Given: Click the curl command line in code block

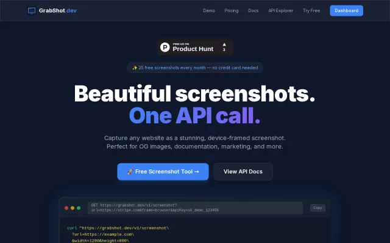Looking at the screenshot, I should 118,228.
